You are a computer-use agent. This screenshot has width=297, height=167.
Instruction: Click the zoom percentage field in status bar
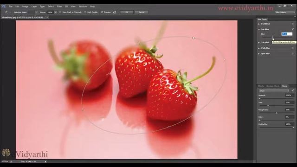click(x=5, y=161)
